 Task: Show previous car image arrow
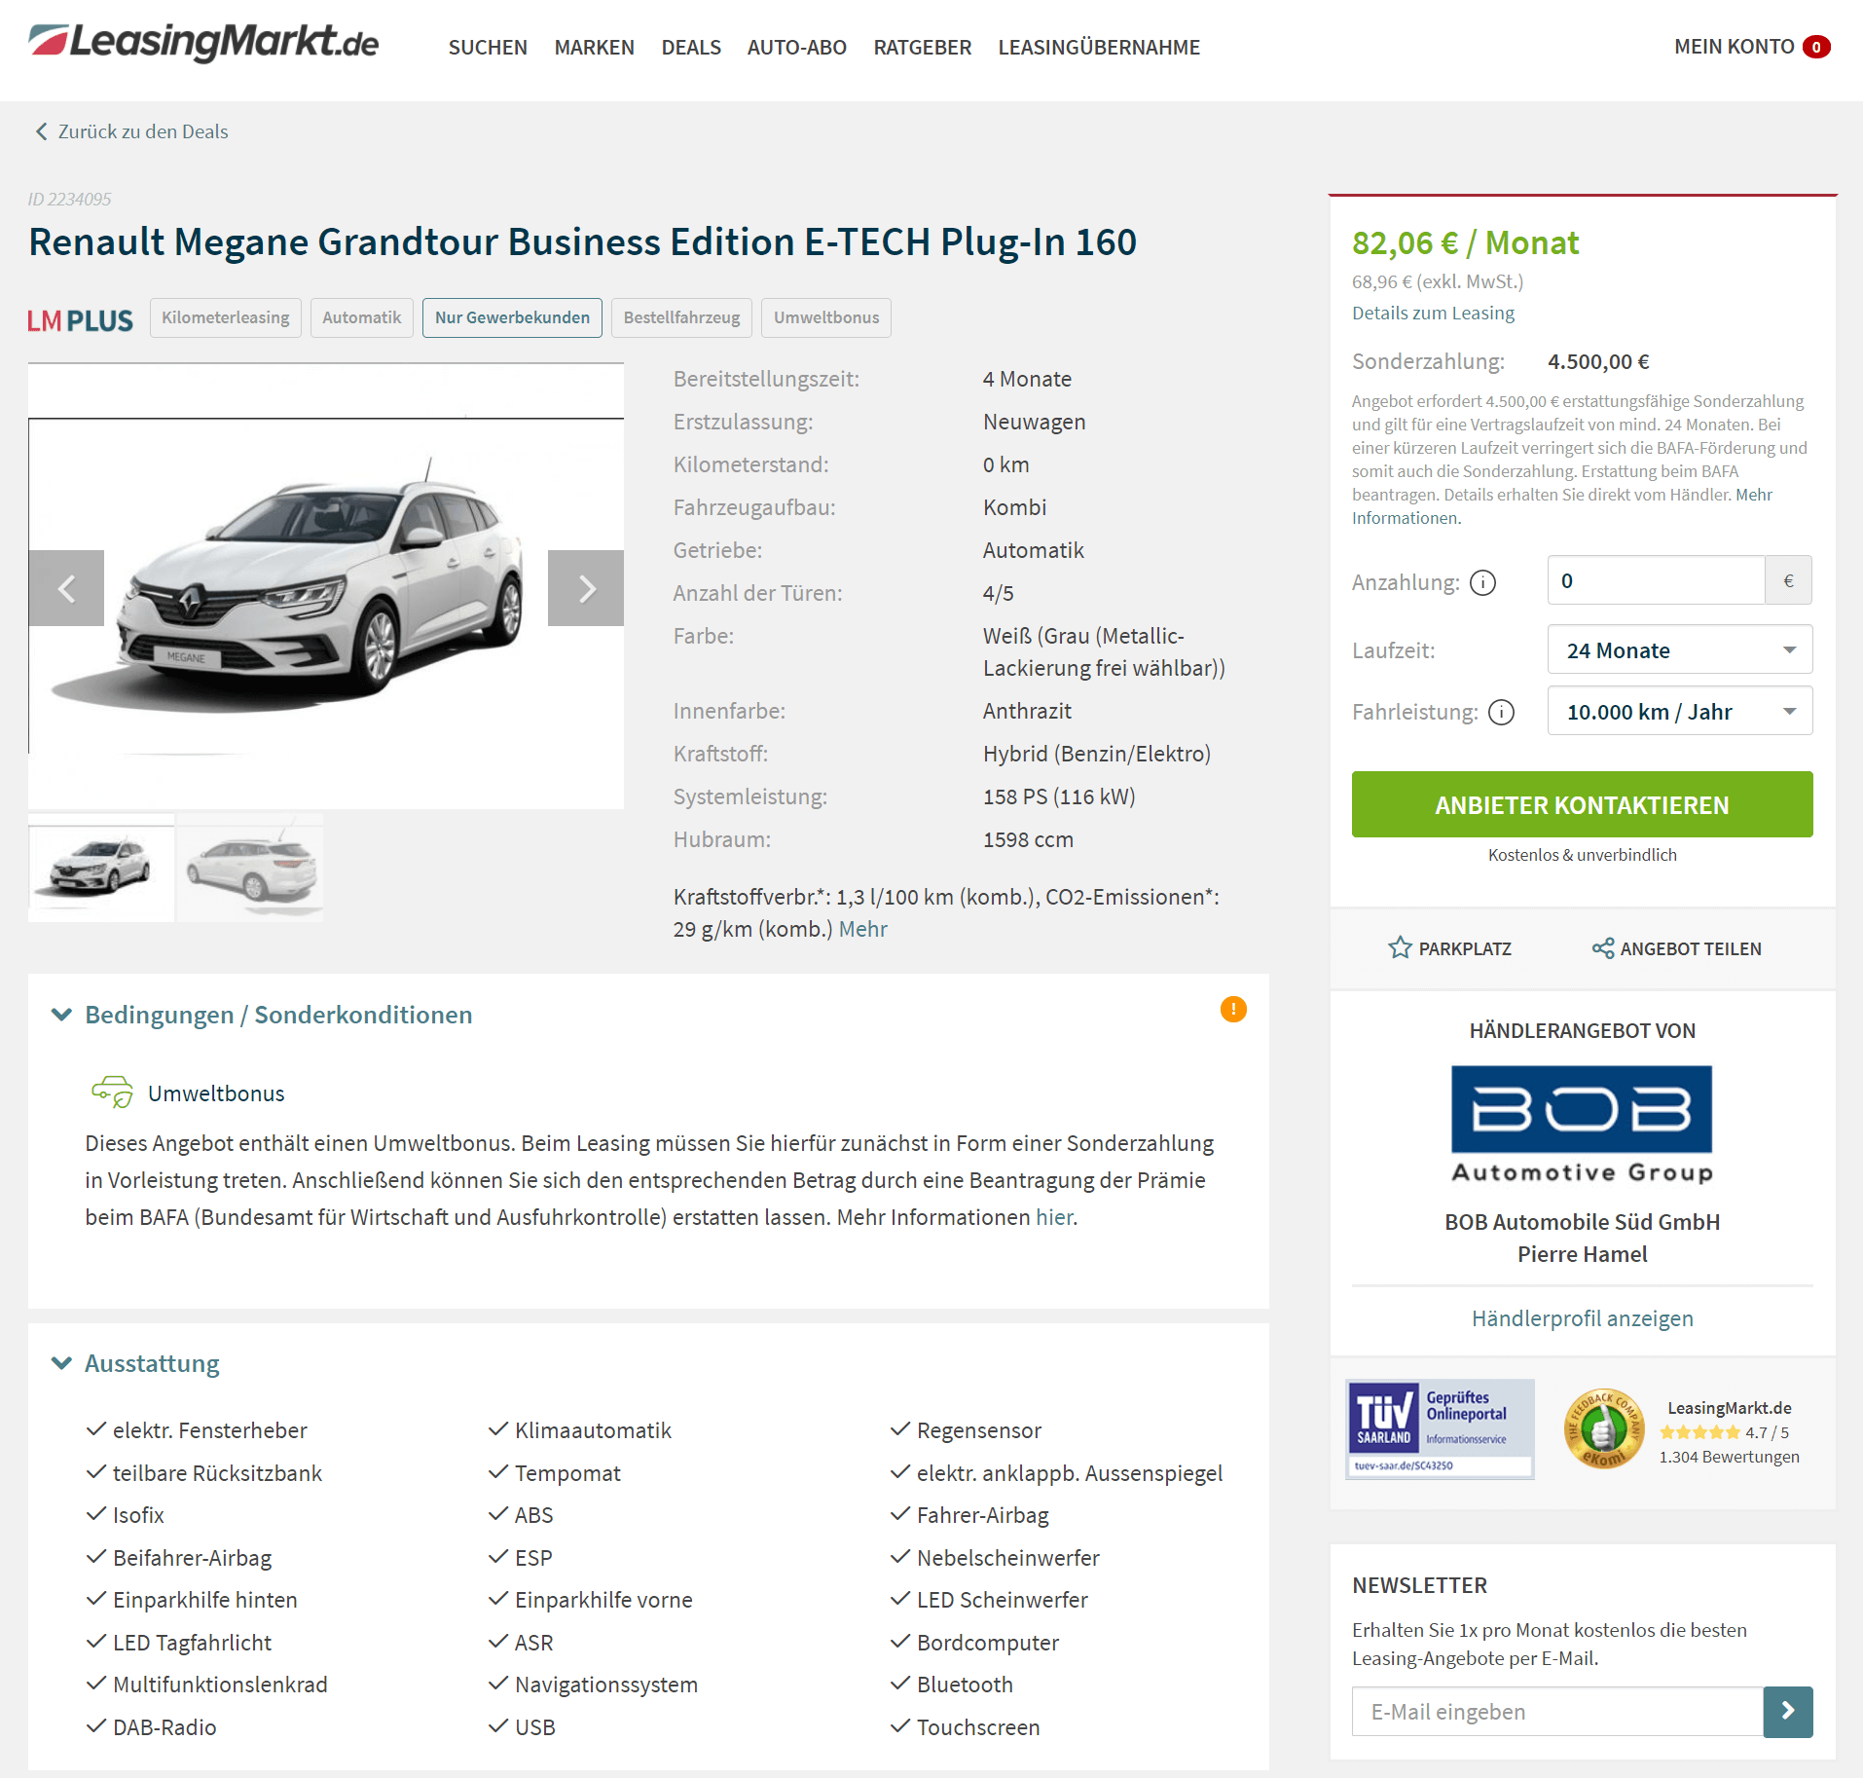tap(66, 588)
